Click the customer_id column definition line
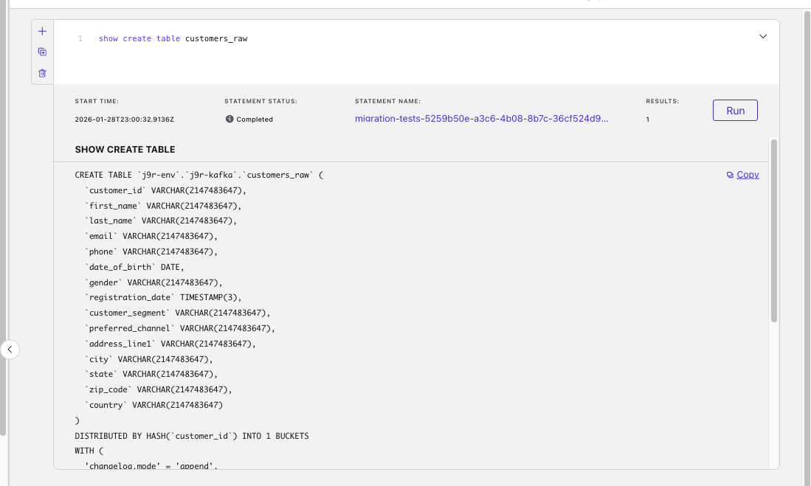This screenshot has width=811, height=486. tap(165, 190)
